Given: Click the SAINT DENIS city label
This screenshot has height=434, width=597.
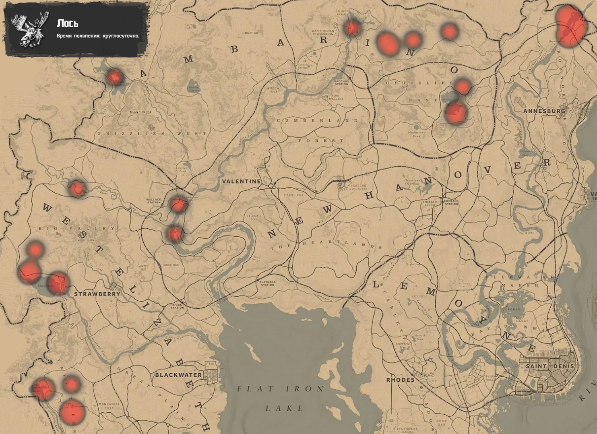Looking at the screenshot, I should [550, 366].
